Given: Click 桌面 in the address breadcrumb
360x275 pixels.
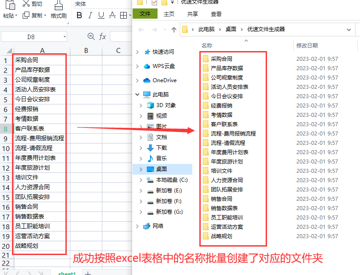Looking at the screenshot, I should (231, 29).
